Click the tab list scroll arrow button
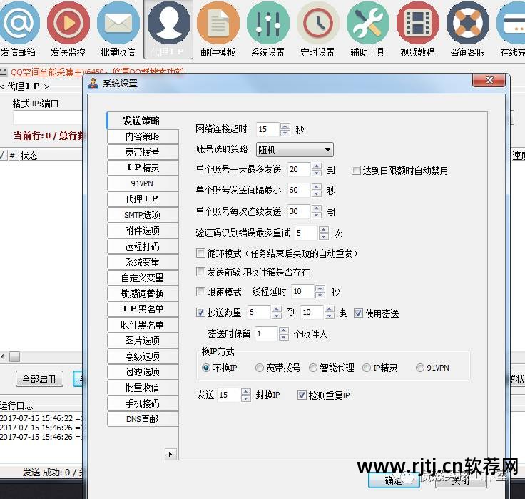This screenshot has width=525, height=499. [x=170, y=455]
